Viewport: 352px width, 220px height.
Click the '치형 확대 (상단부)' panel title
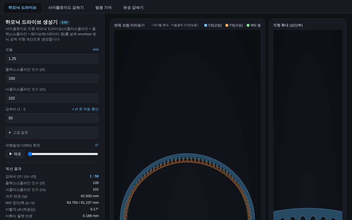pyautogui.click(x=288, y=25)
